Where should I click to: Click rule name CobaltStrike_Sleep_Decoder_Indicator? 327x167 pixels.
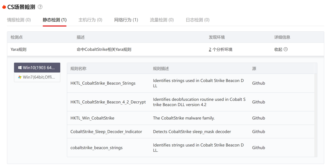pyautogui.click(x=106, y=132)
